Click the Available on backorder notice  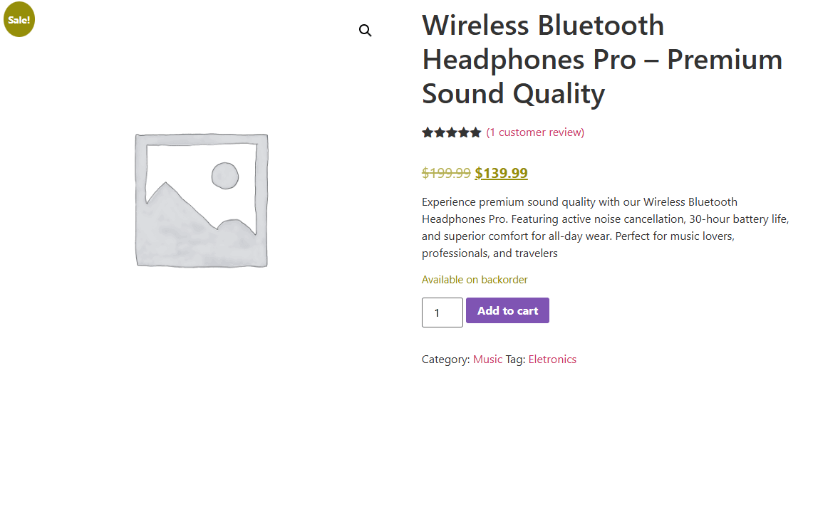tap(475, 280)
